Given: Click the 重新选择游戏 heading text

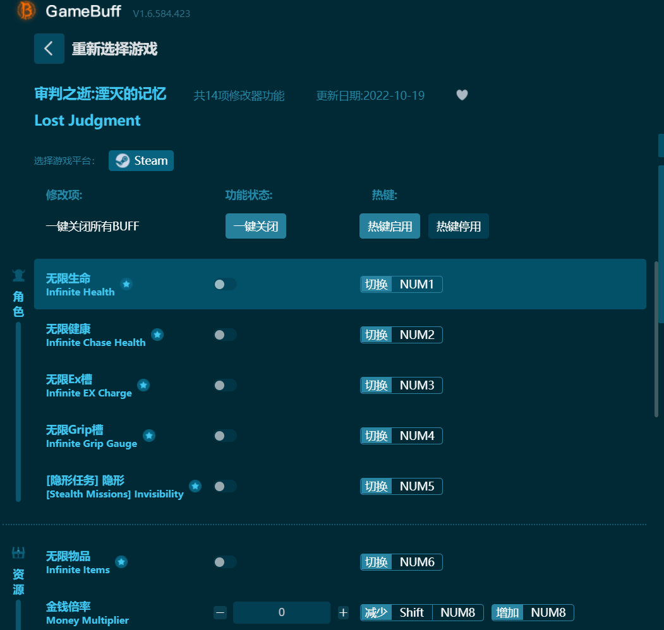Looking at the screenshot, I should tap(115, 49).
